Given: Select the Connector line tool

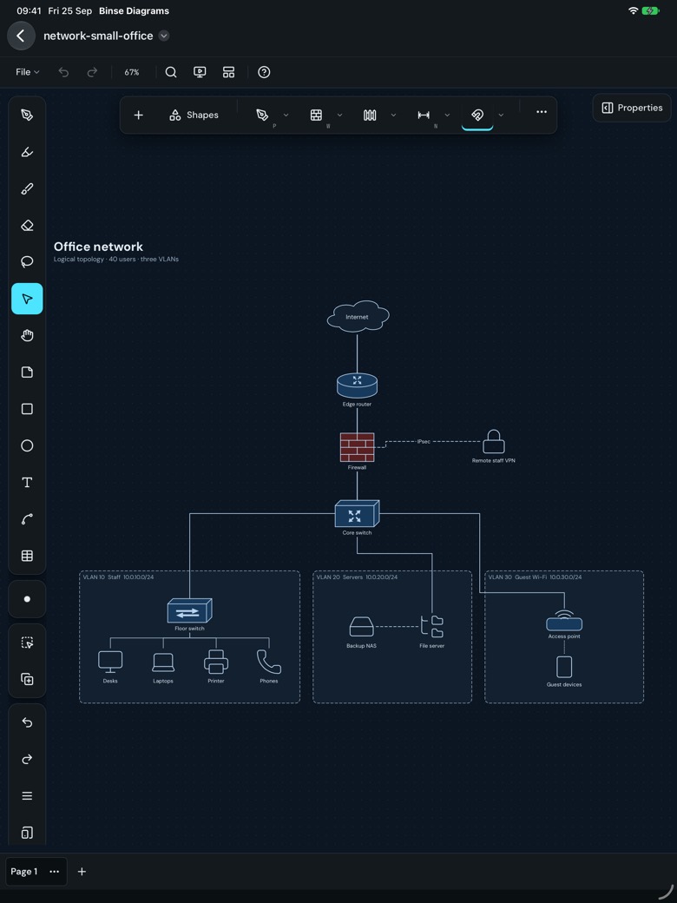Looking at the screenshot, I should tap(27, 519).
